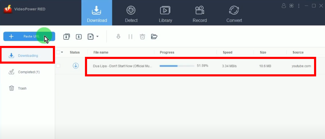Close the VideoPower RED window
This screenshot has width=325, height=139.
(x=321, y=6)
